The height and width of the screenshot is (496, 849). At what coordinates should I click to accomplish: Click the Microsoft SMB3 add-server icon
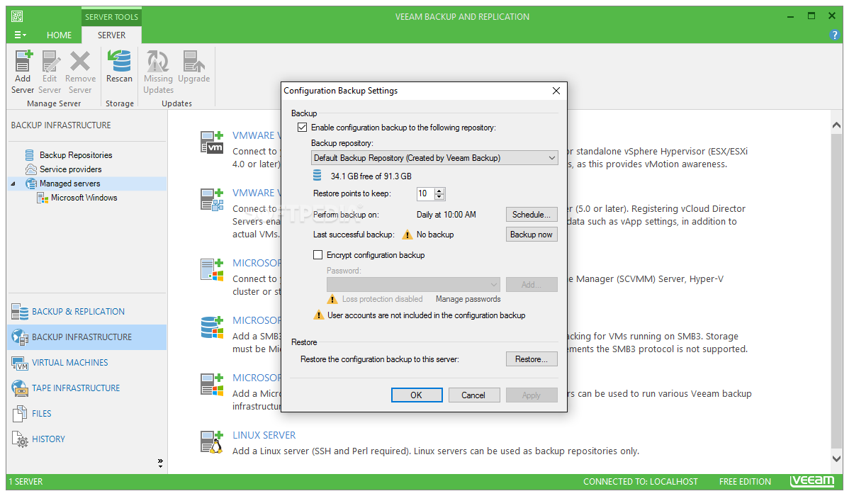212,327
